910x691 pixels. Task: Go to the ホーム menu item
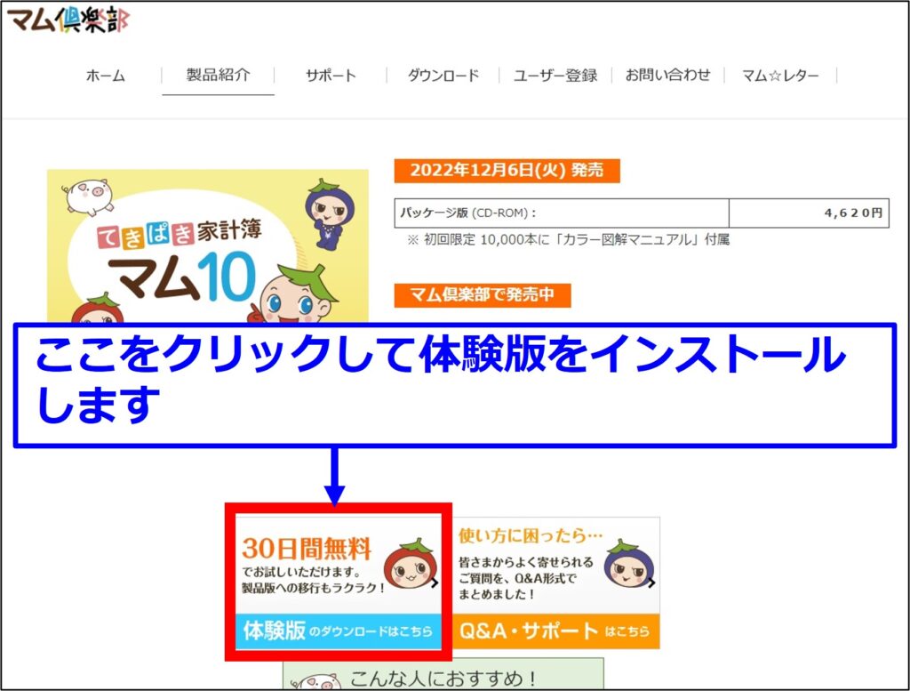click(105, 76)
